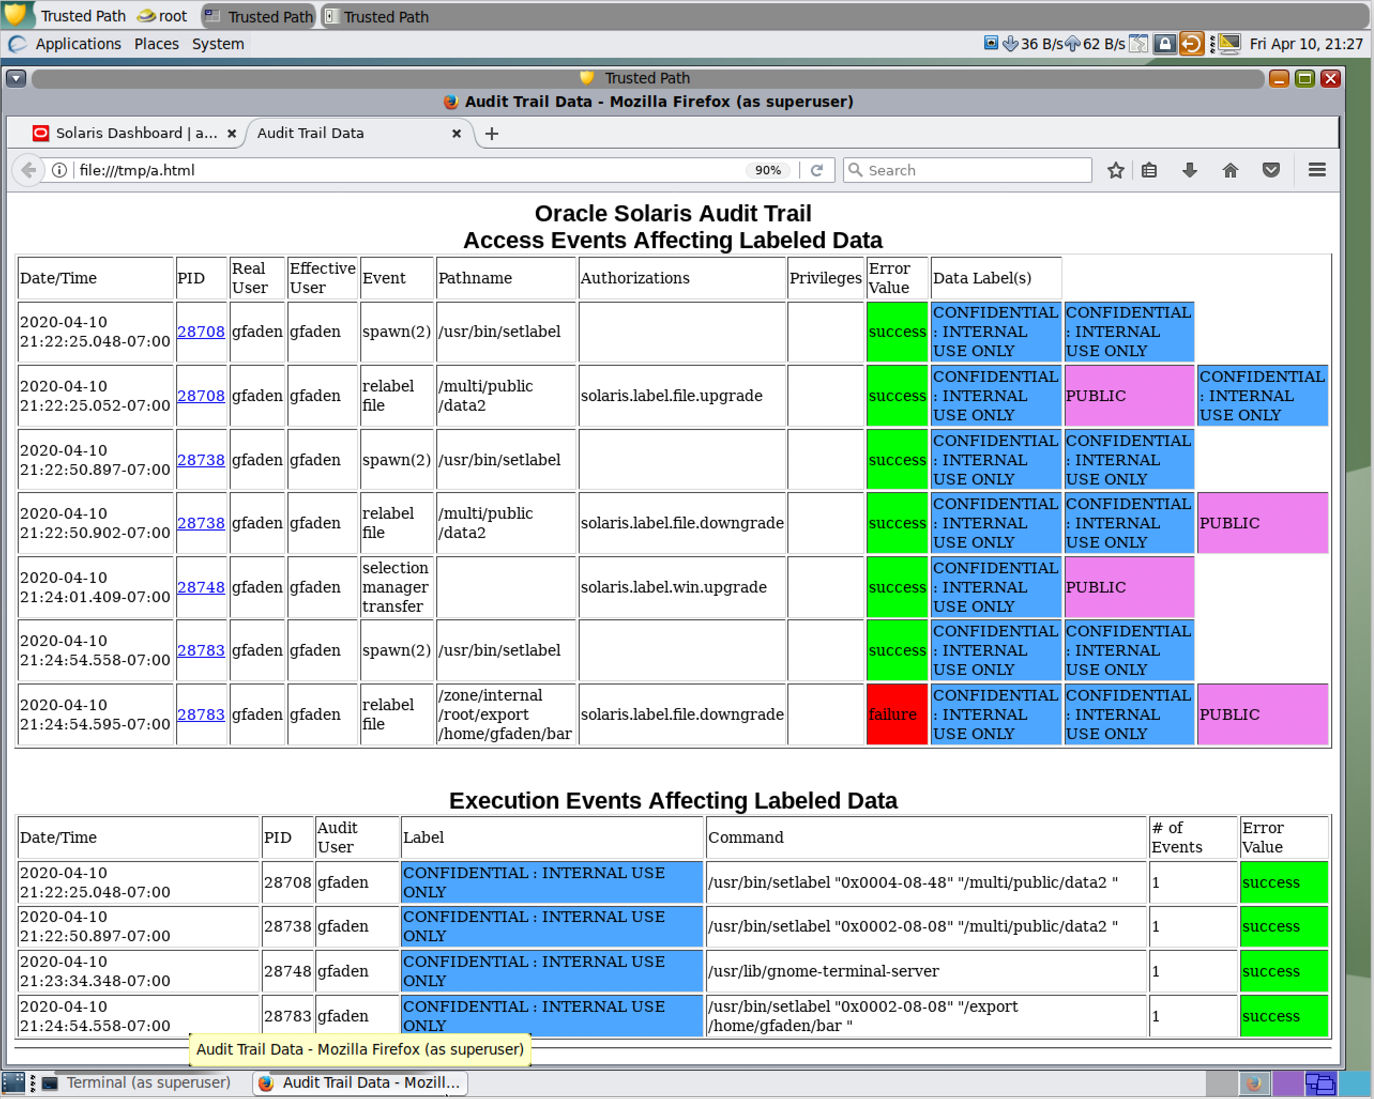1374x1099 pixels.
Task: Show bookmarks list icon
Action: tap(1149, 170)
